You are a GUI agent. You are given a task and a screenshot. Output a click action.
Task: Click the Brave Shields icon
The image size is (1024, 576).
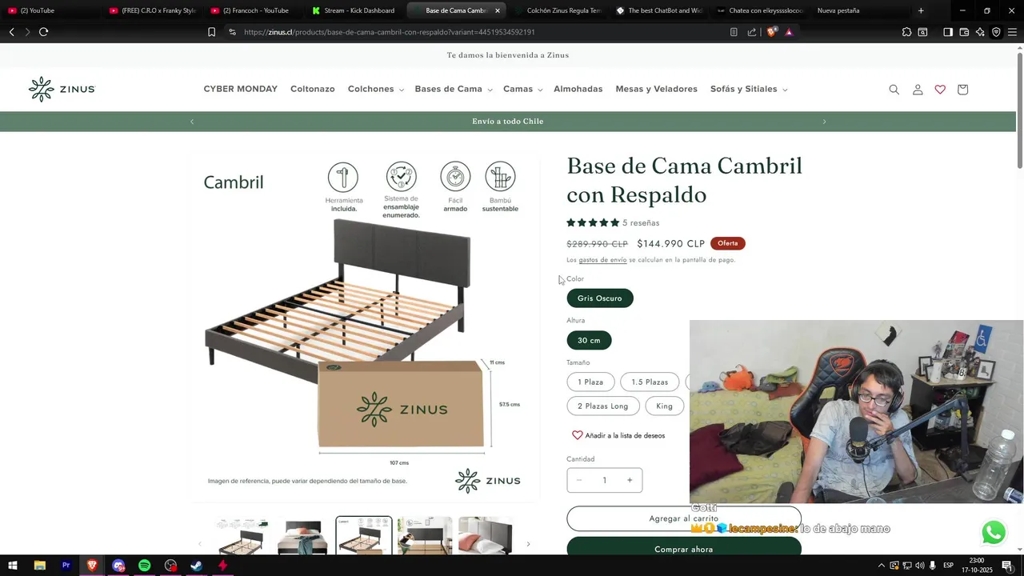[x=771, y=32]
